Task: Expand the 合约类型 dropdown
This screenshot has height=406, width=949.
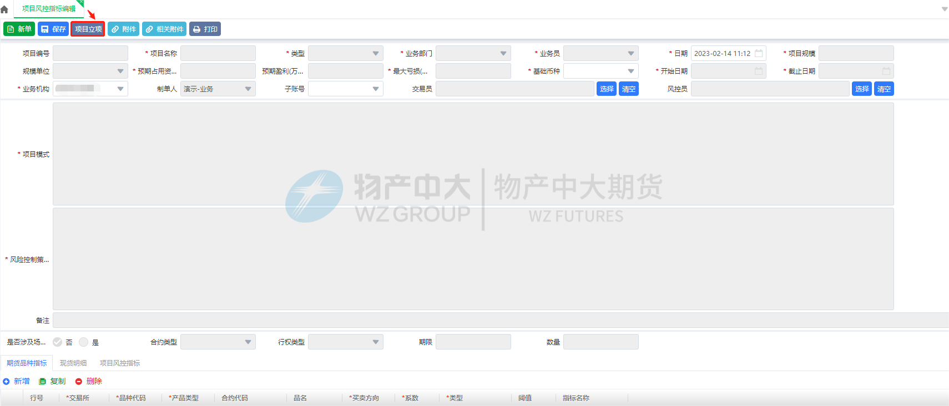Action: coord(218,342)
